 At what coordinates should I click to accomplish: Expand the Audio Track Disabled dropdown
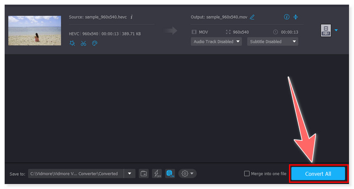(216, 42)
